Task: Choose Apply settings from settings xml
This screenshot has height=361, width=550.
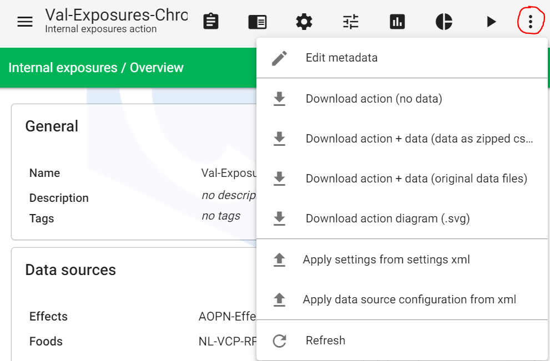Action: point(386,260)
